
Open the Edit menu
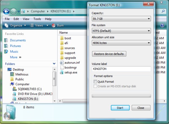[16, 19]
